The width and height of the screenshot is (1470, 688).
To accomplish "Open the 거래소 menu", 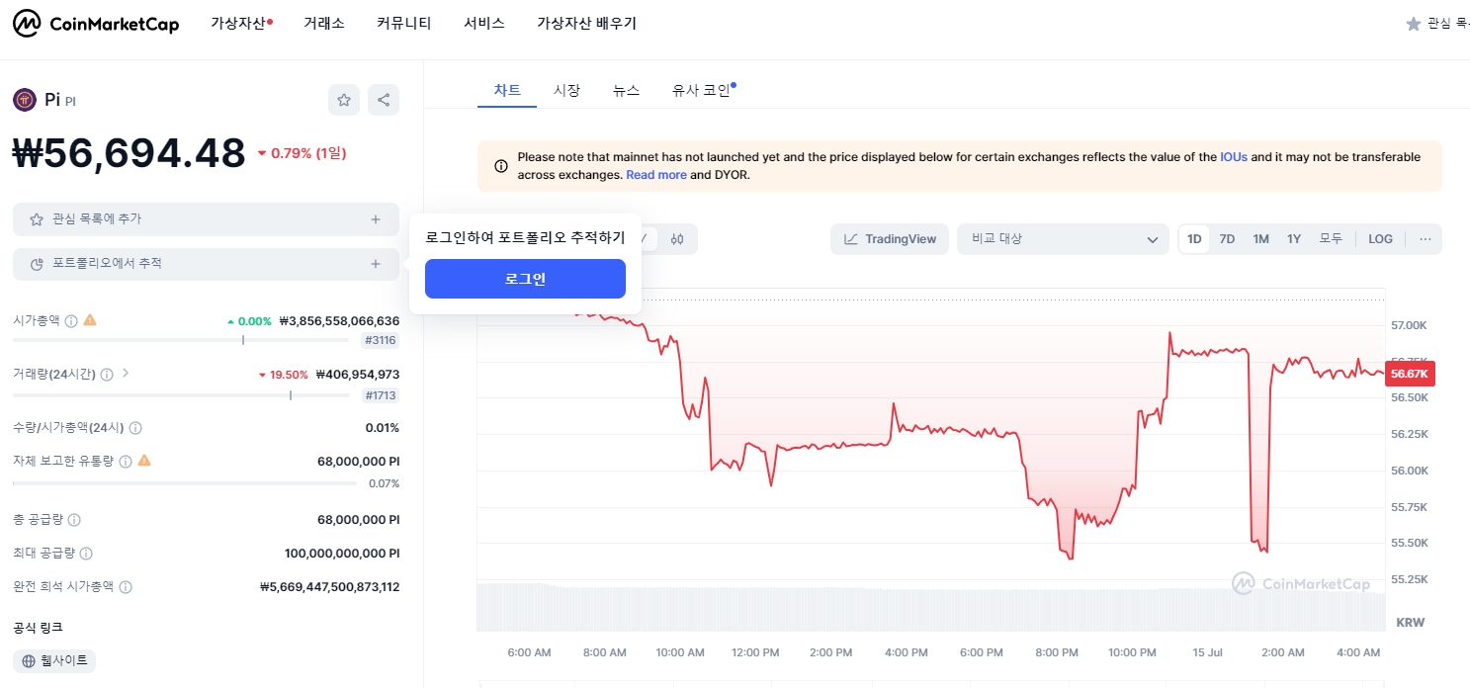I will click(x=324, y=23).
